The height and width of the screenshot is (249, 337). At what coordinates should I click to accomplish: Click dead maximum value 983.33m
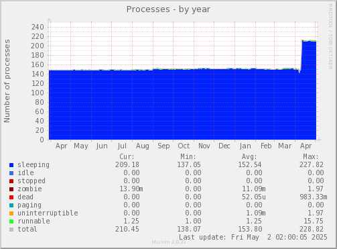314,197
